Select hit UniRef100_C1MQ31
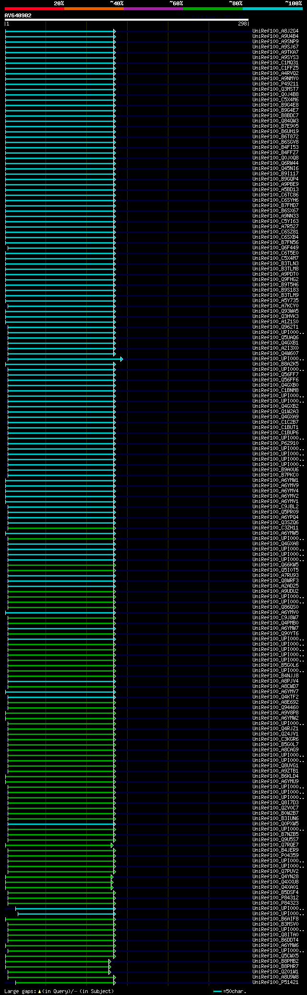Image resolution: width=307 pixels, height=995 pixels. coord(275,63)
